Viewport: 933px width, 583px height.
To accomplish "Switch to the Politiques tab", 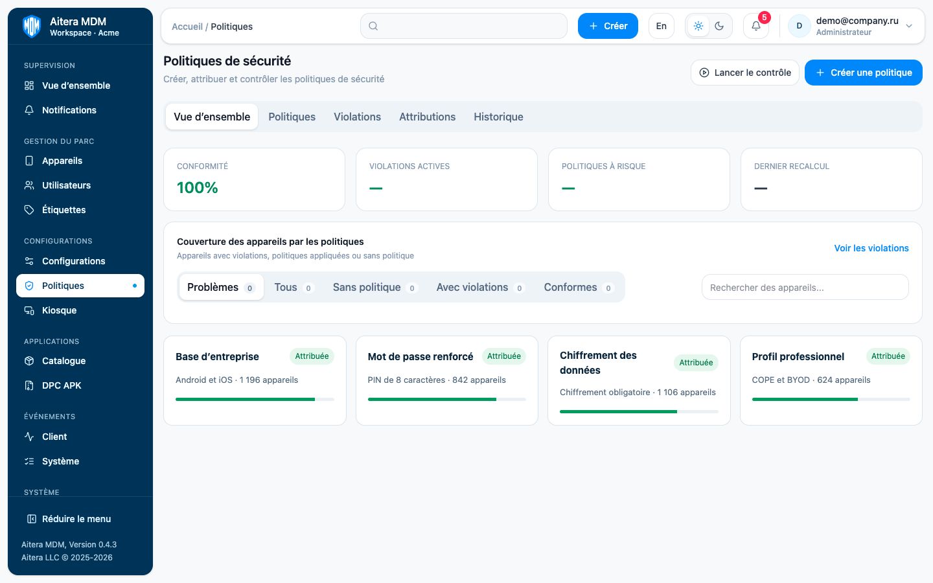I will (x=292, y=117).
